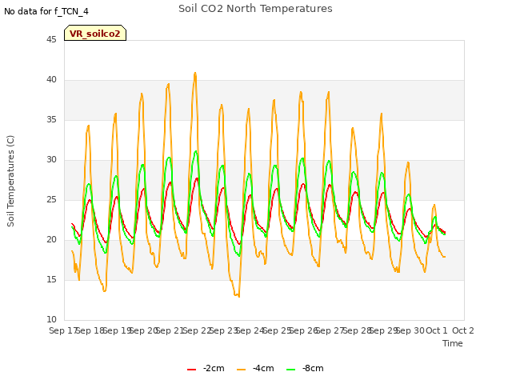Click the Soil Temperatures (C) axis label
The image size is (512, 384).
(10, 181)
